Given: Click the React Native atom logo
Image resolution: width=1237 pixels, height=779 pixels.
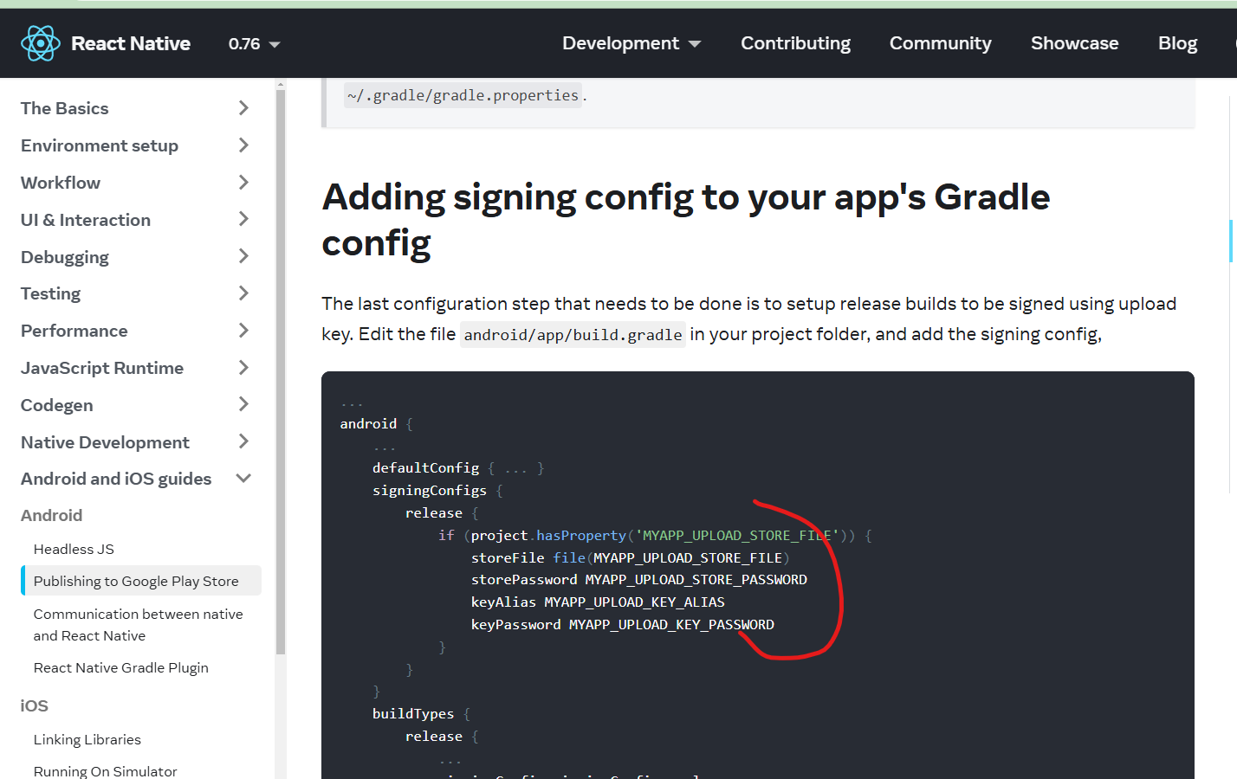Looking at the screenshot, I should (x=40, y=43).
